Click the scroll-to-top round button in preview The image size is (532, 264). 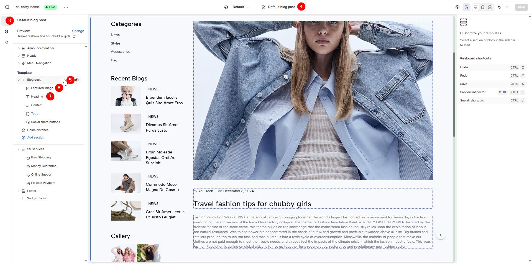click(441, 235)
